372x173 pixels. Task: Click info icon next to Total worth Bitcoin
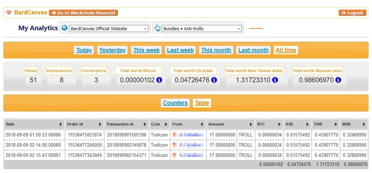[x=159, y=80]
